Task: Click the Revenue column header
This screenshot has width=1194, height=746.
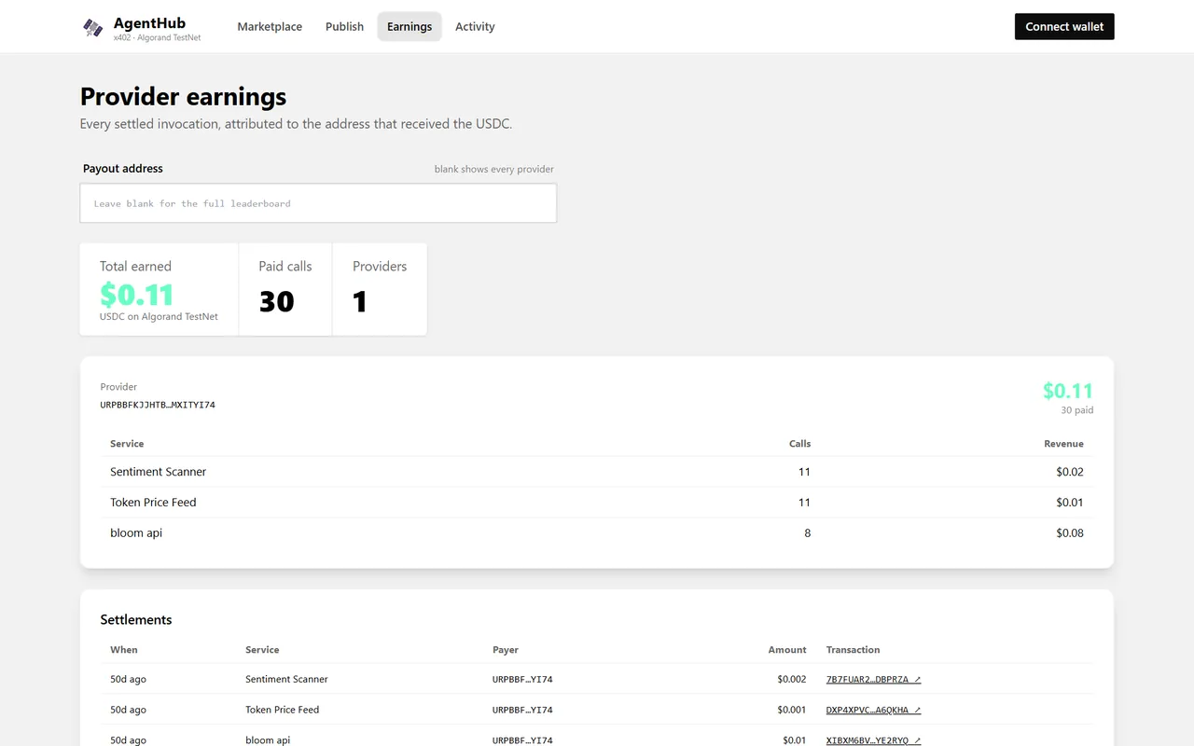Action: pos(1063,444)
